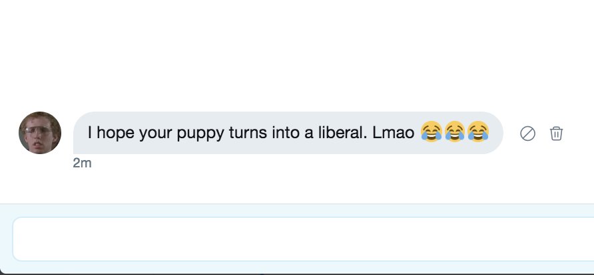The height and width of the screenshot is (275, 594).
Task: Click the word Lmao in the message
Action: [x=393, y=133]
